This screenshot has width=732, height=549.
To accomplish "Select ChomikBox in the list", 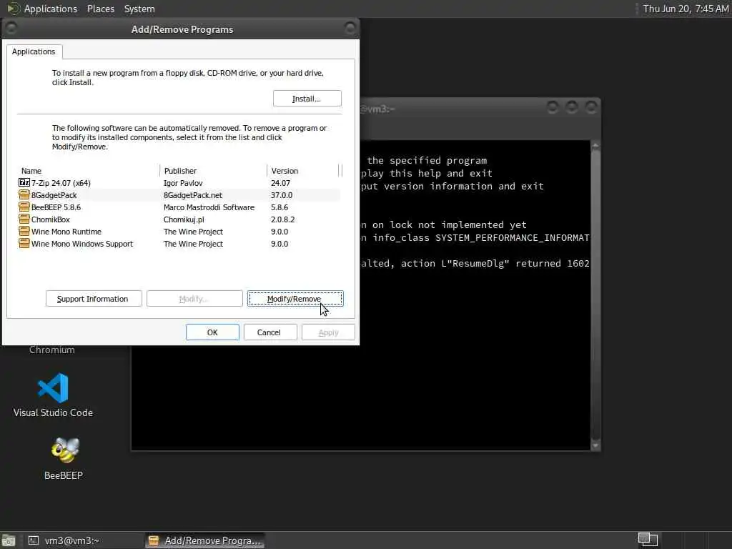I will [179, 219].
